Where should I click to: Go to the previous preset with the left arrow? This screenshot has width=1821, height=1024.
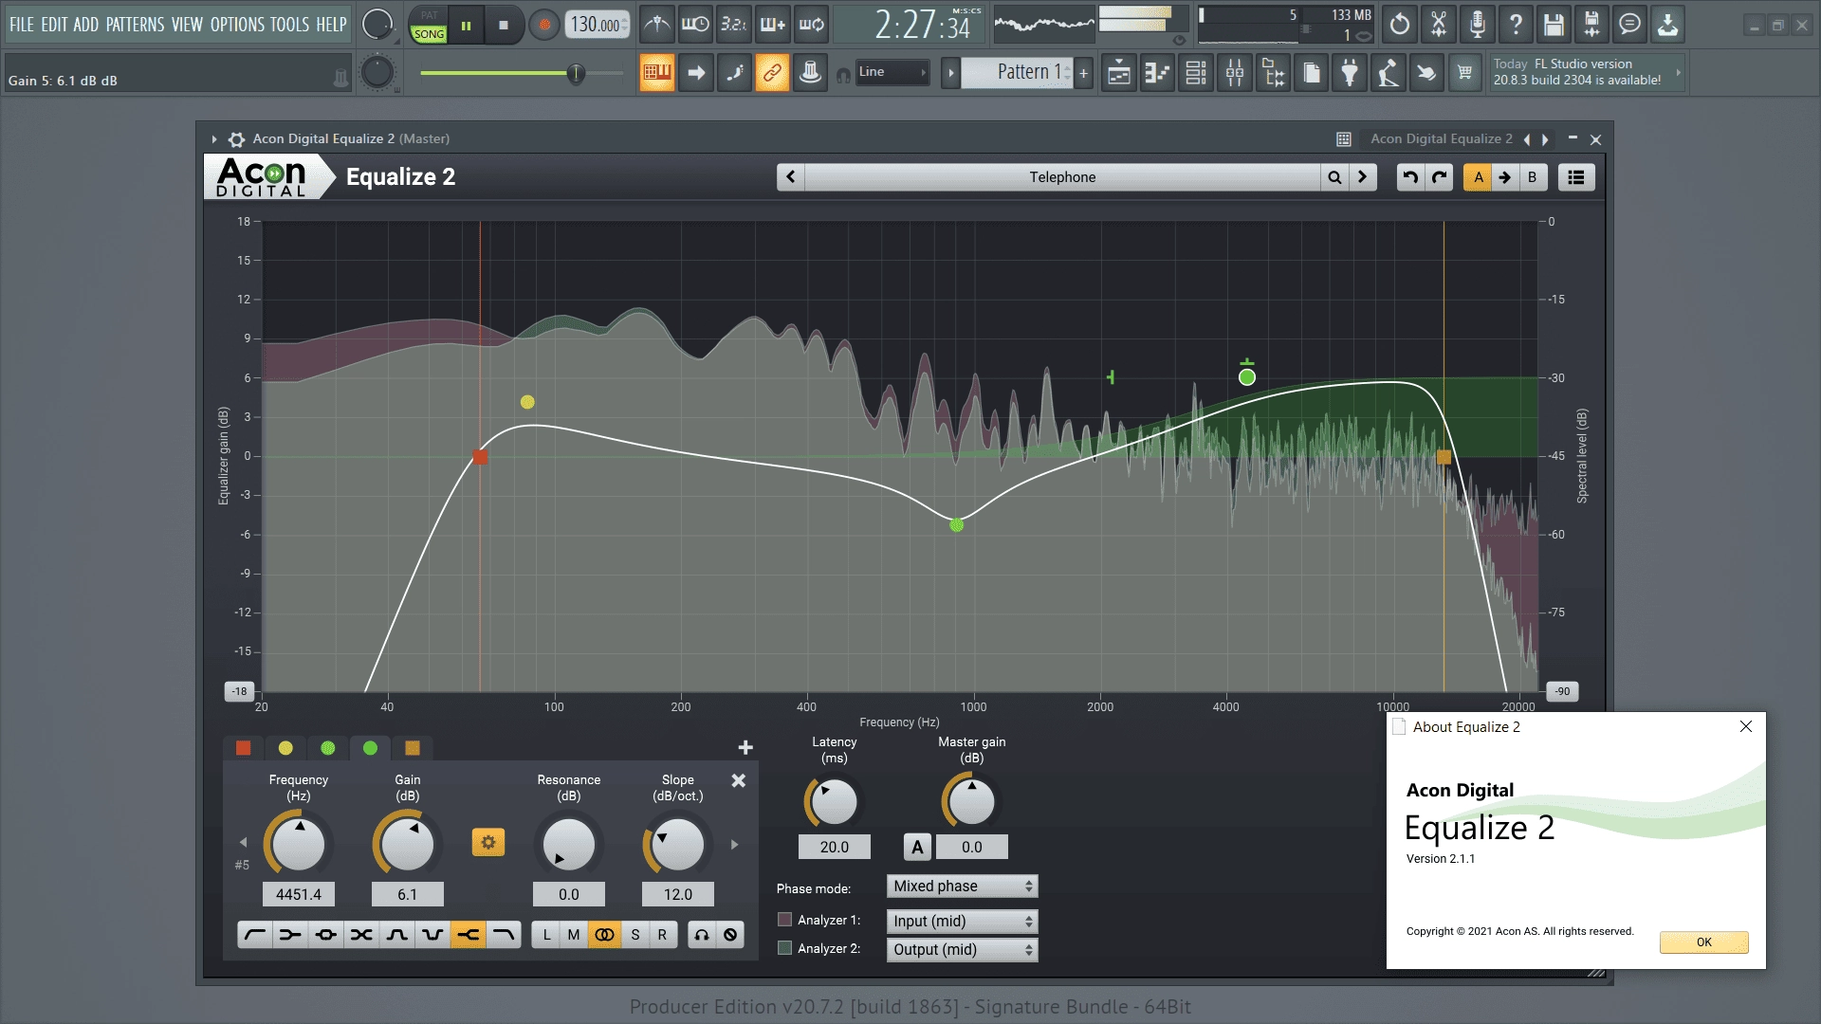790,177
